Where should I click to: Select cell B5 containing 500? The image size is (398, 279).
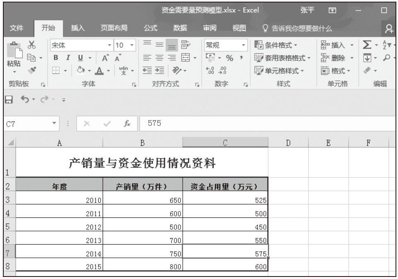coord(142,227)
